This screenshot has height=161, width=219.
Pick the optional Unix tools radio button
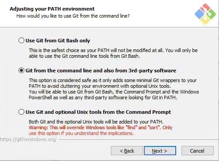[x=21, y=112]
